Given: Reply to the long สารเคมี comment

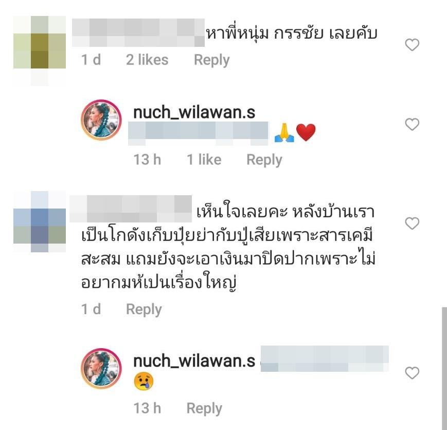Looking at the screenshot, I should [144, 309].
